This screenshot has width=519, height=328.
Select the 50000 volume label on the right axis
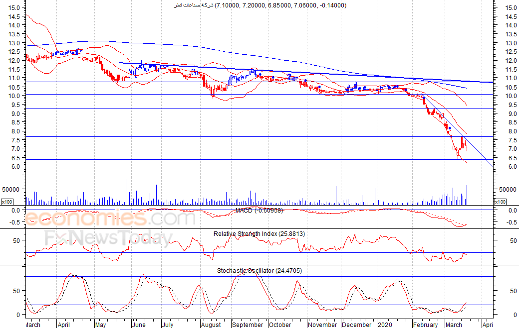508,190
